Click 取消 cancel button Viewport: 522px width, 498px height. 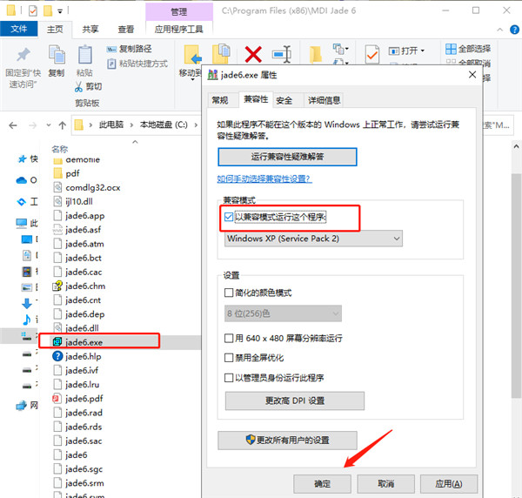coord(385,484)
